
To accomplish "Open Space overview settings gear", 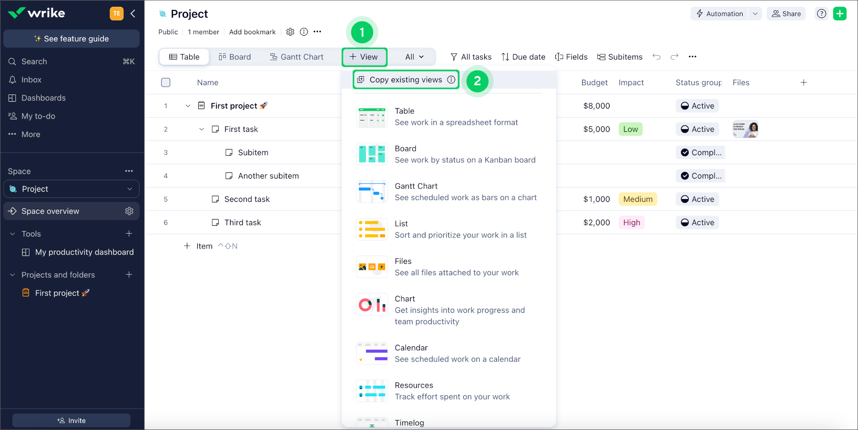I will (129, 211).
